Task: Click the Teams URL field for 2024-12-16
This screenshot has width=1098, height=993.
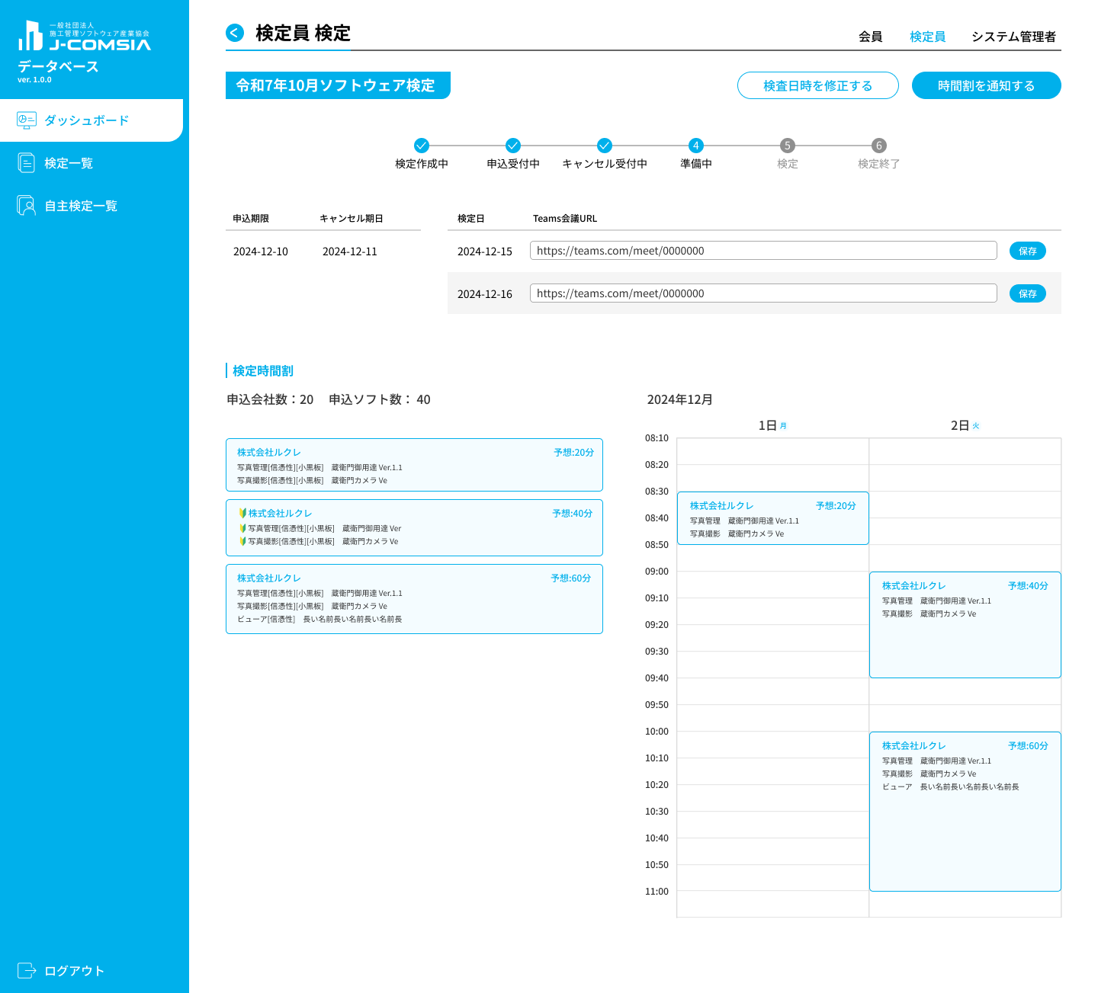Action: coord(762,293)
